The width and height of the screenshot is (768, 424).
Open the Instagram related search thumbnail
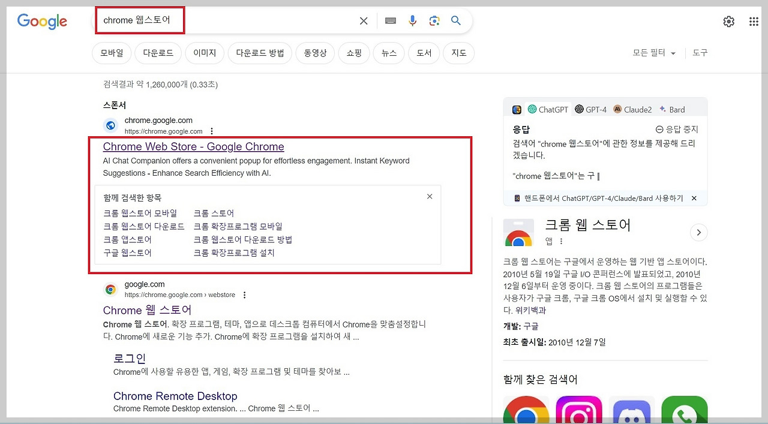579,410
